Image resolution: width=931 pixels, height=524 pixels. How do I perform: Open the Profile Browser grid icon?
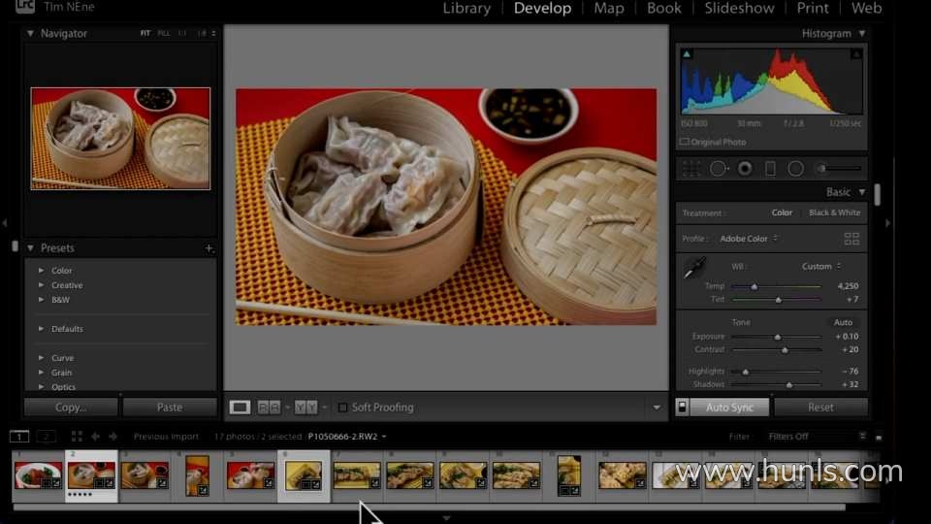[851, 239]
